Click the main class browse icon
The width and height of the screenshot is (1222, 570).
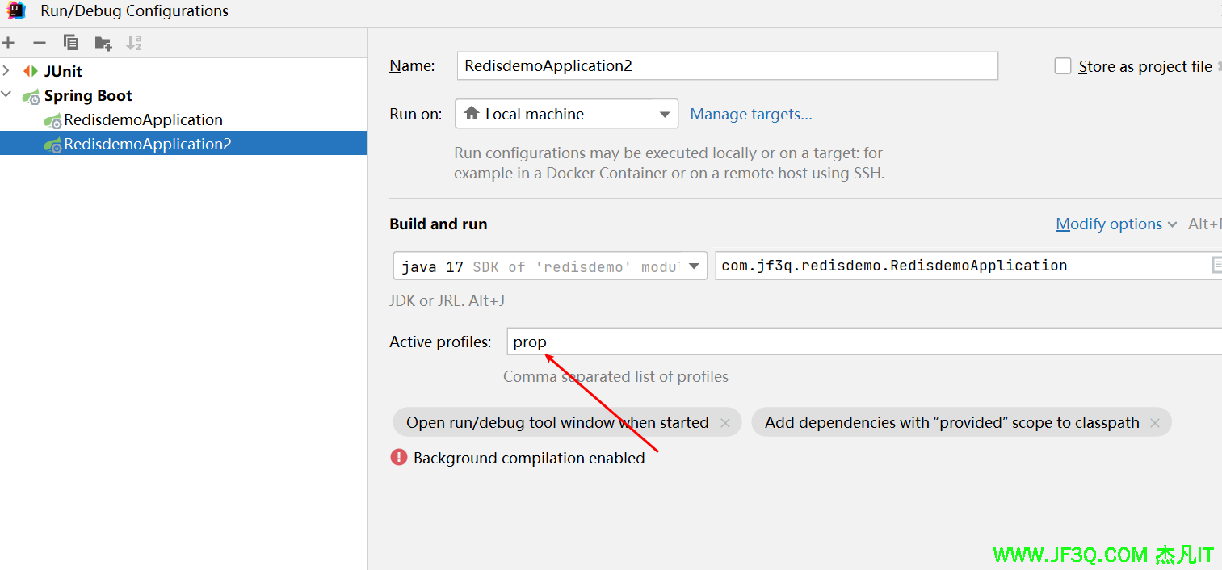[1216, 265]
